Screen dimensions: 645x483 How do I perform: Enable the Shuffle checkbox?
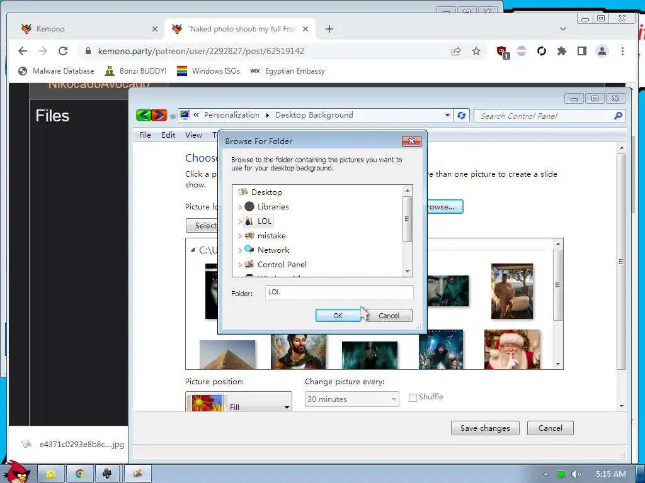coord(413,397)
